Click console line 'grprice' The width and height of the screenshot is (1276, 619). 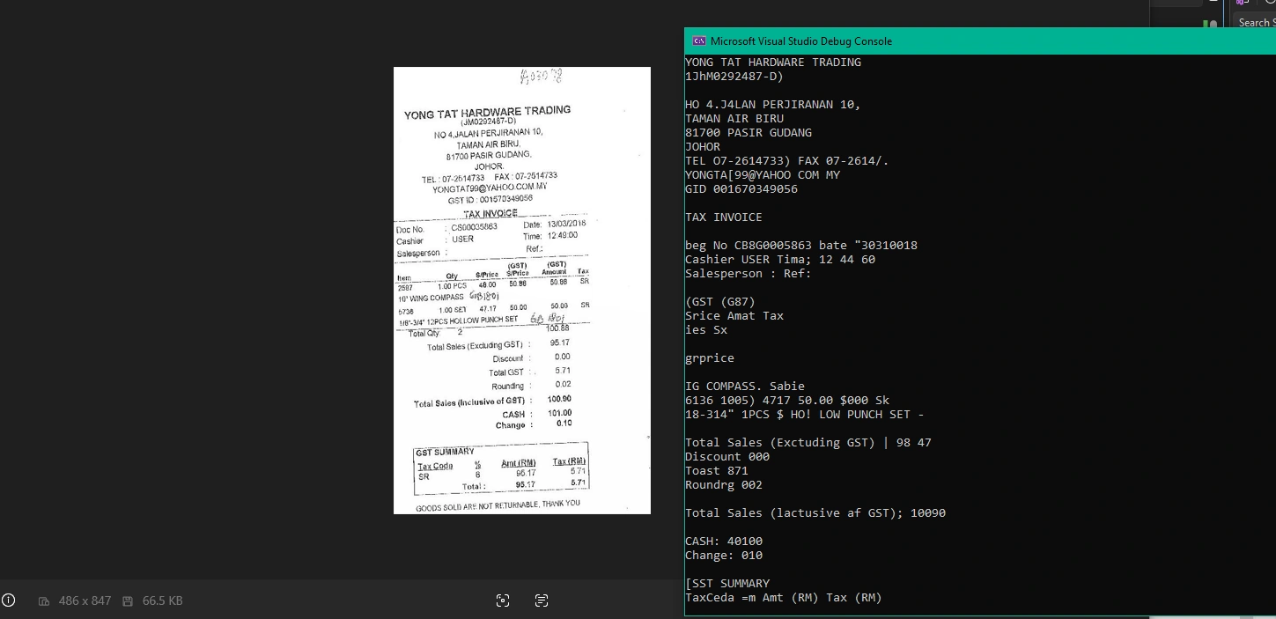point(710,358)
